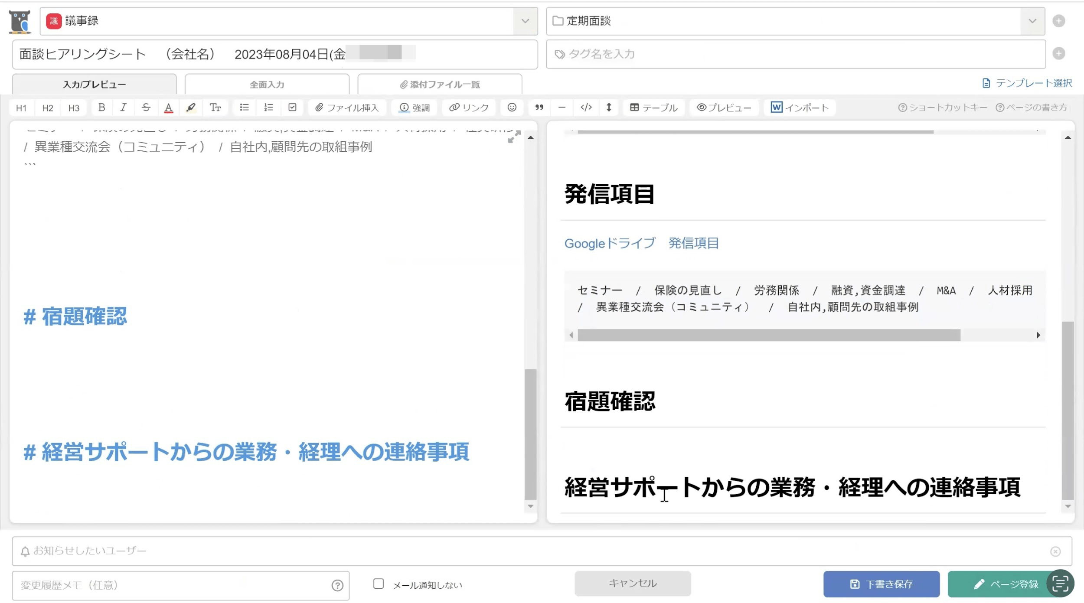
Task: Insert a code block
Action: [x=586, y=108]
